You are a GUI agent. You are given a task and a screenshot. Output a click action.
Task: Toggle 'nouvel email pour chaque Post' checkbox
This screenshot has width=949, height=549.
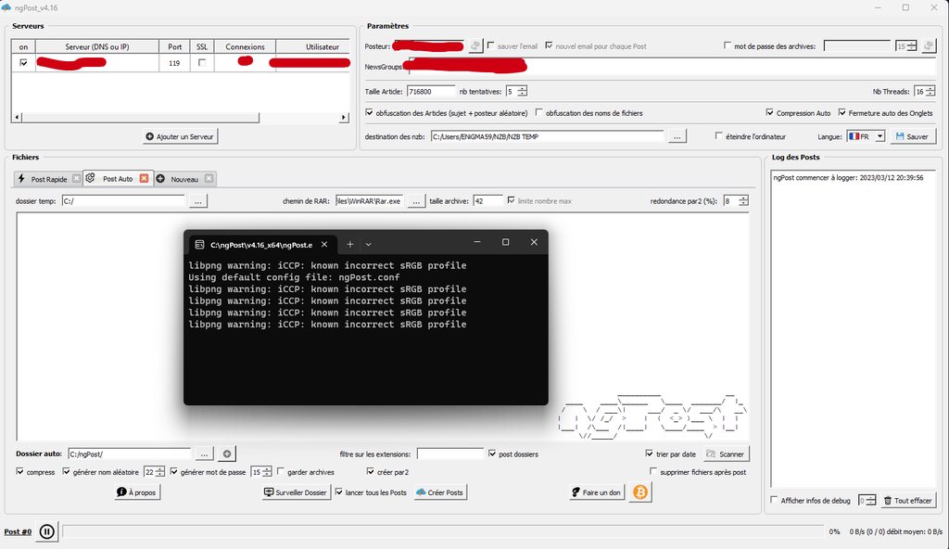tap(549, 45)
